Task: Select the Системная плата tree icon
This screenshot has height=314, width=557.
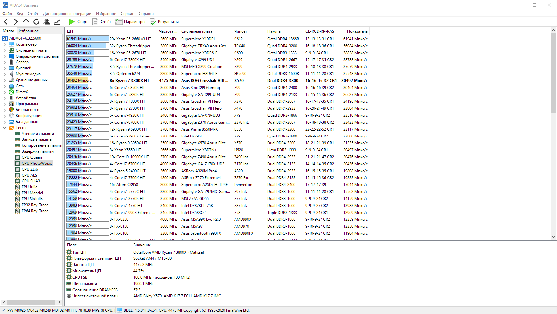Action: click(x=11, y=50)
